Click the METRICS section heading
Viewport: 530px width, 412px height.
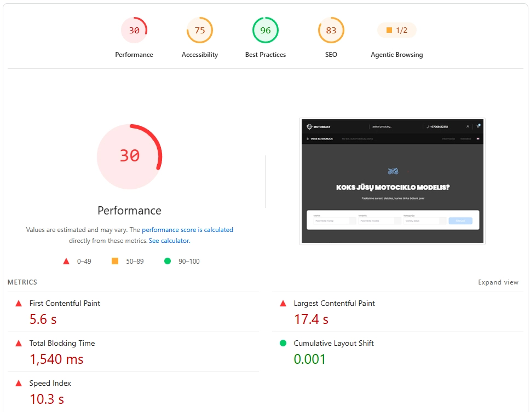pos(22,282)
